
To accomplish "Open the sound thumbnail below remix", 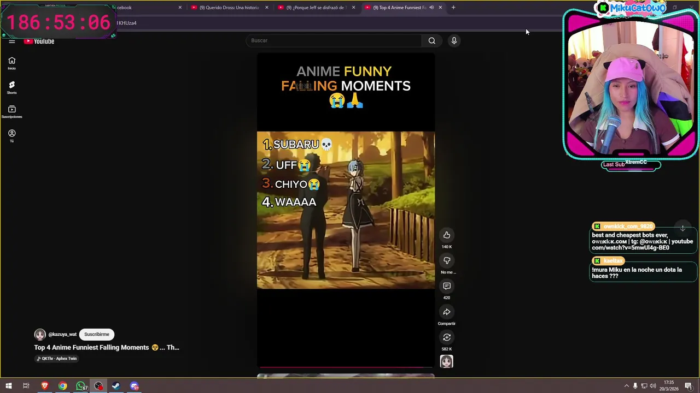I will (x=447, y=361).
